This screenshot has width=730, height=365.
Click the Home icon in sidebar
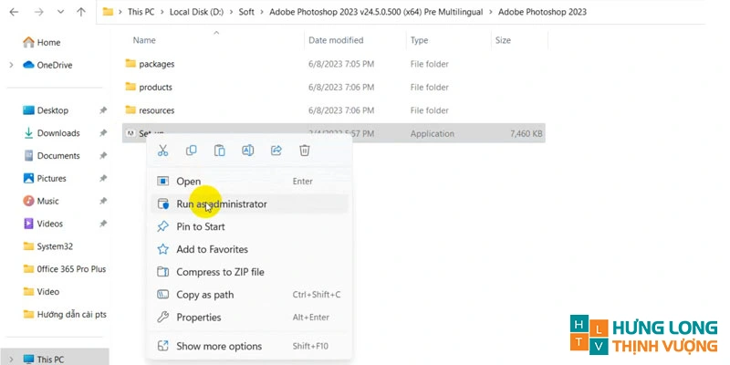coord(28,42)
